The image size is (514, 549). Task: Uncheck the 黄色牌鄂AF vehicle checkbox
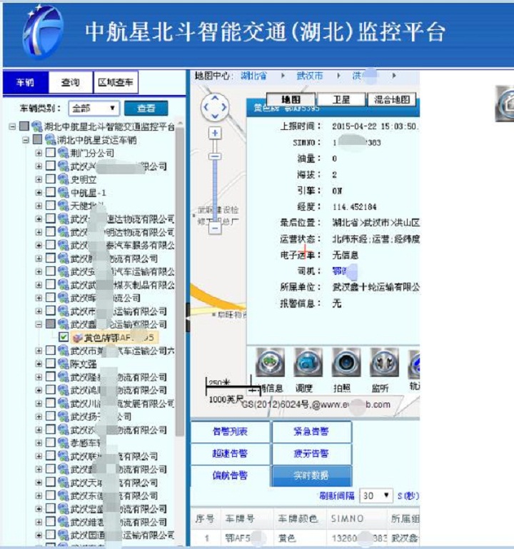click(64, 337)
